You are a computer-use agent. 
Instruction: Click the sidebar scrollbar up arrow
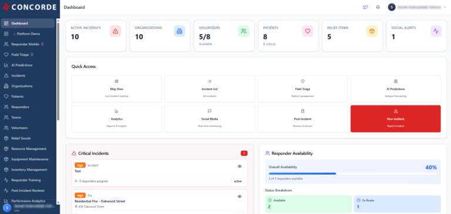click(x=58, y=21)
